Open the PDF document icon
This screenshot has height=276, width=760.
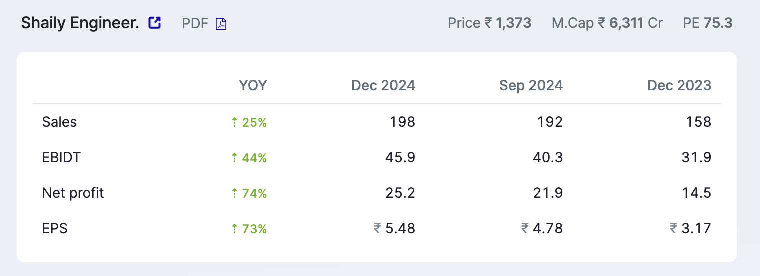point(221,23)
